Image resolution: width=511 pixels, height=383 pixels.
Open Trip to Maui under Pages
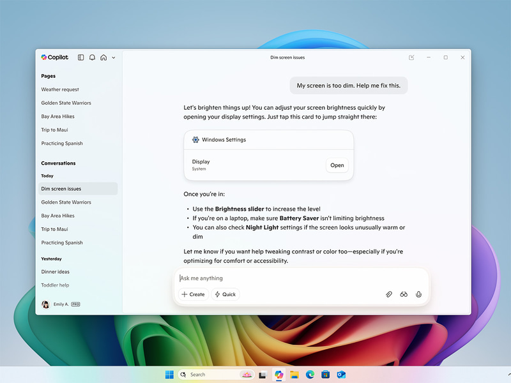[54, 130]
